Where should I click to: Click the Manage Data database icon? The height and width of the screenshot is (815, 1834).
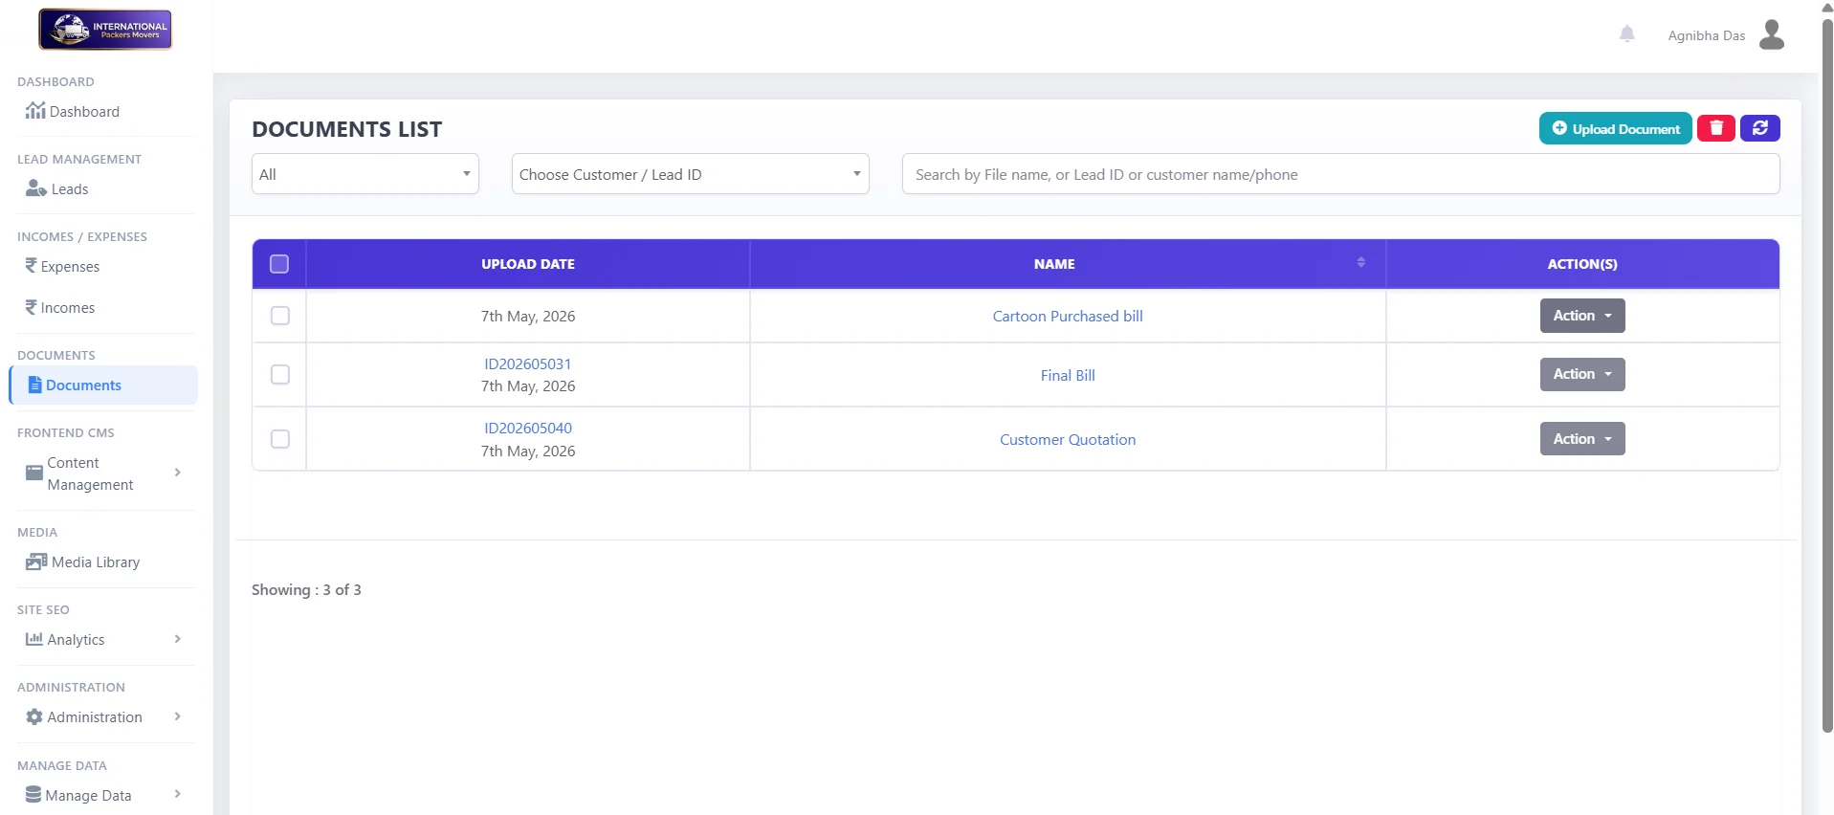33,794
